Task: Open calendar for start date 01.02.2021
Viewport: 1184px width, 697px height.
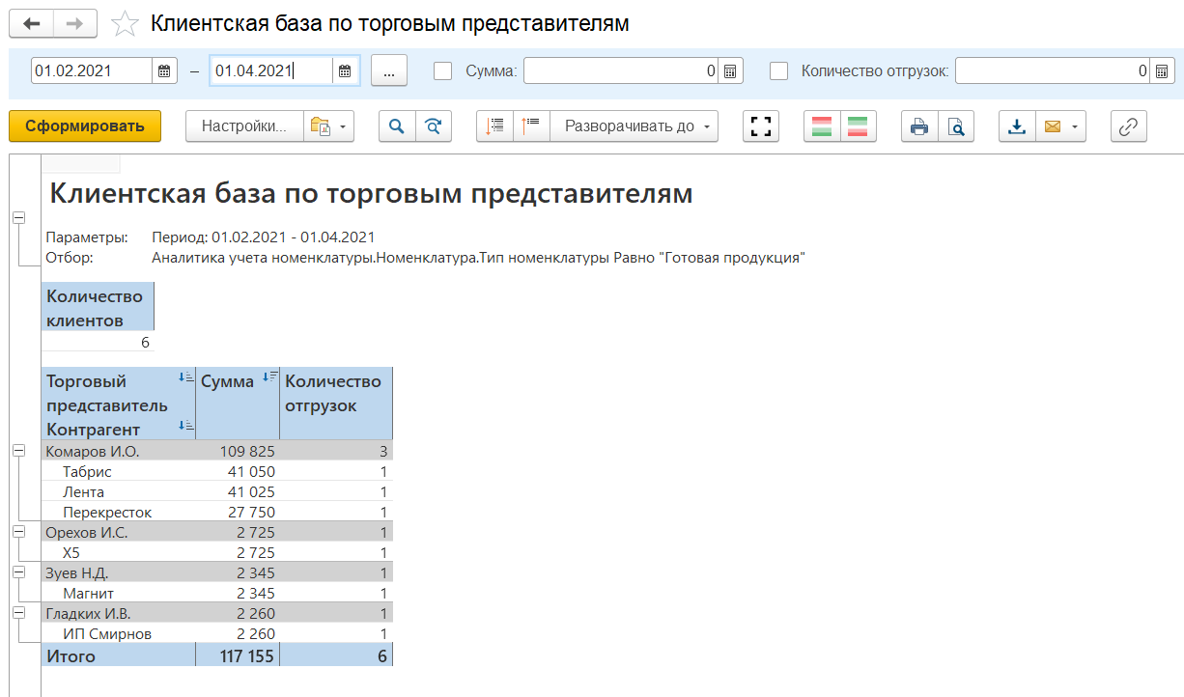Action: tap(164, 70)
